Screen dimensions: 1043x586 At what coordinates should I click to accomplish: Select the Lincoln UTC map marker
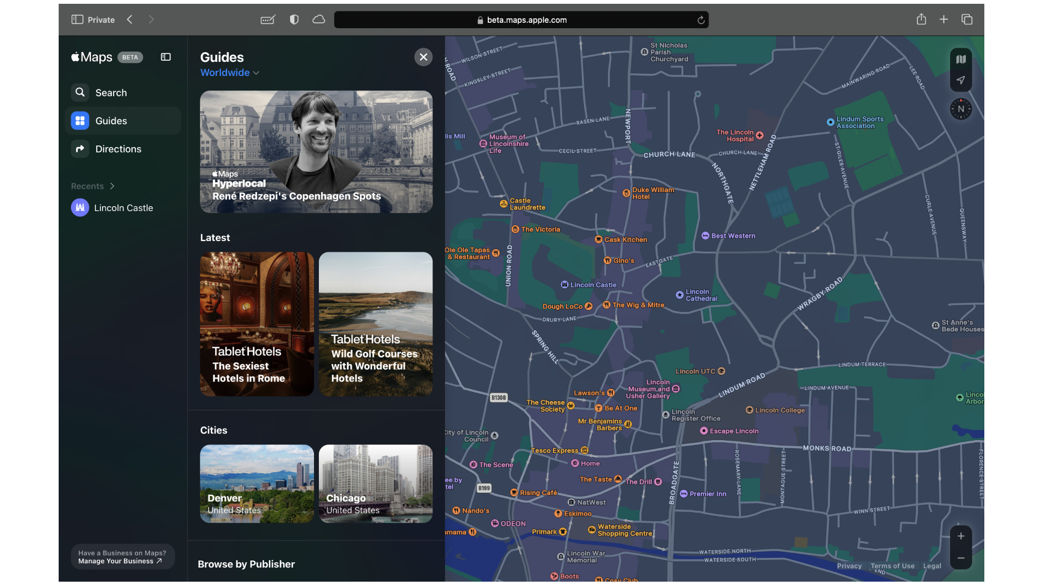(x=721, y=371)
